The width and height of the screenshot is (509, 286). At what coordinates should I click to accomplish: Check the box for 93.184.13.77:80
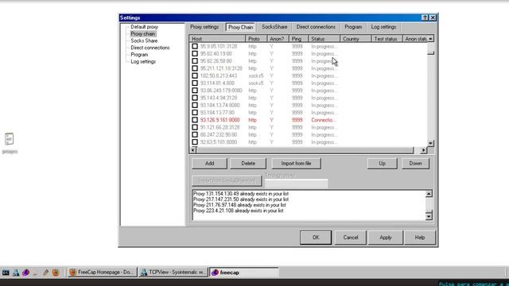[x=195, y=113]
